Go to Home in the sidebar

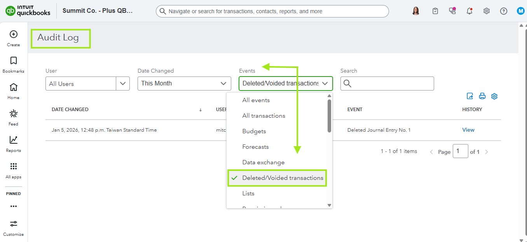14,87
